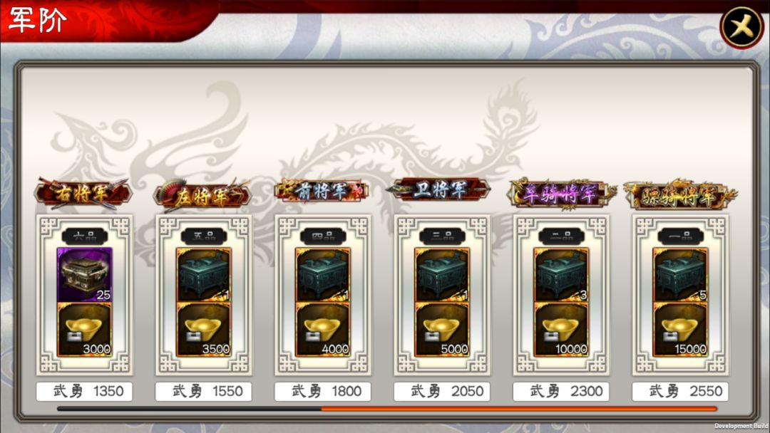This screenshot has width=770, height=433.
Task: Click the 武勇 2050 requirement label
Action: tap(442, 391)
